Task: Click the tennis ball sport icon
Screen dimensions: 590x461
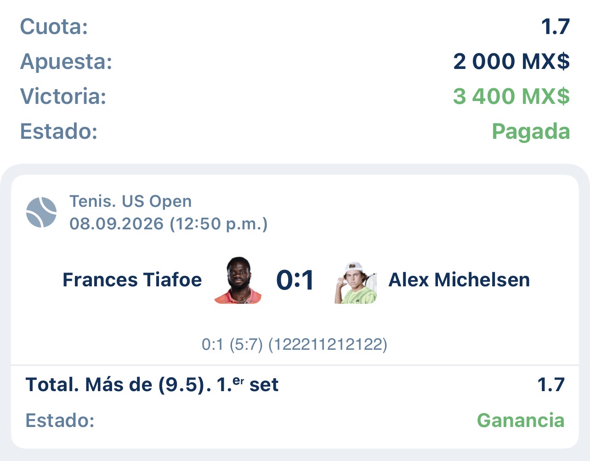Action: coord(41,212)
